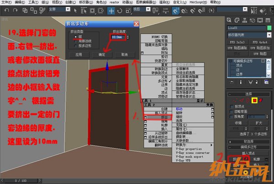Pick the Rectangular Selection Region tool
This screenshot has height=184, width=274.
point(92,11)
